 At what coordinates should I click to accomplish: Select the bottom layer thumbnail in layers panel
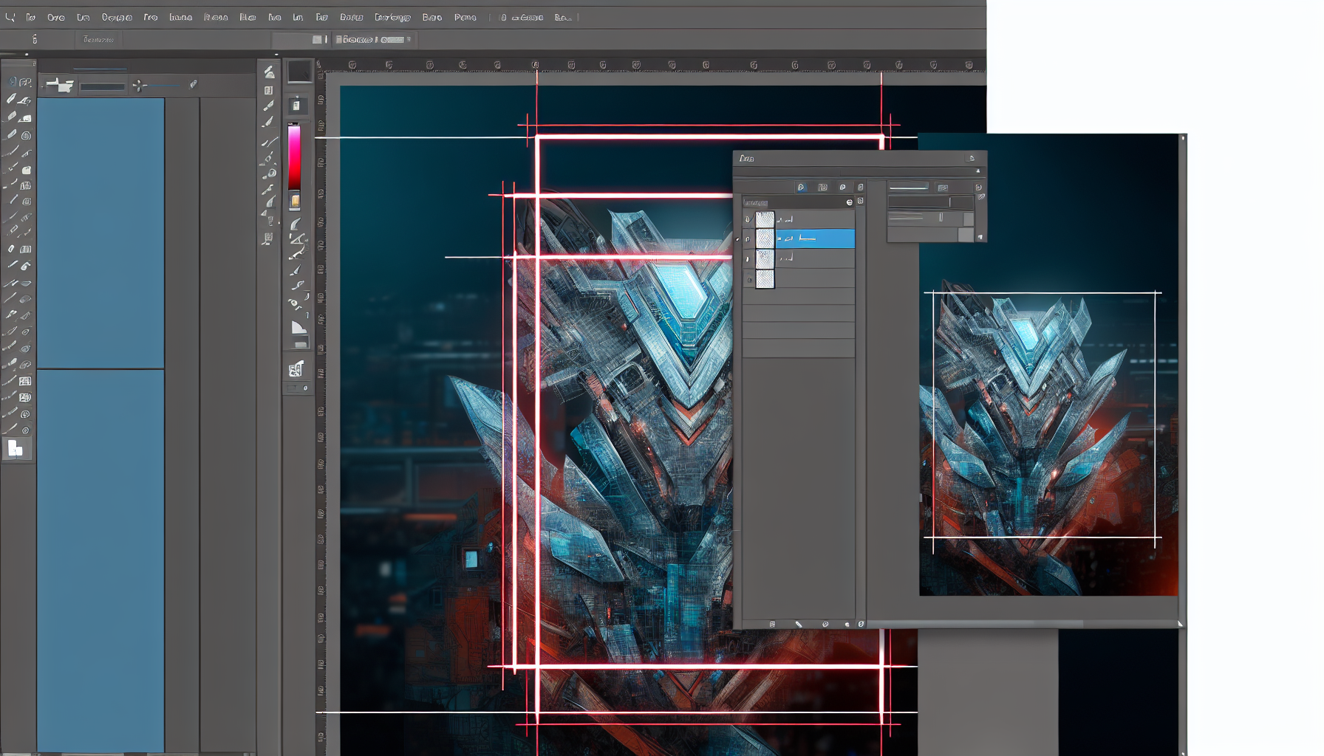[765, 279]
